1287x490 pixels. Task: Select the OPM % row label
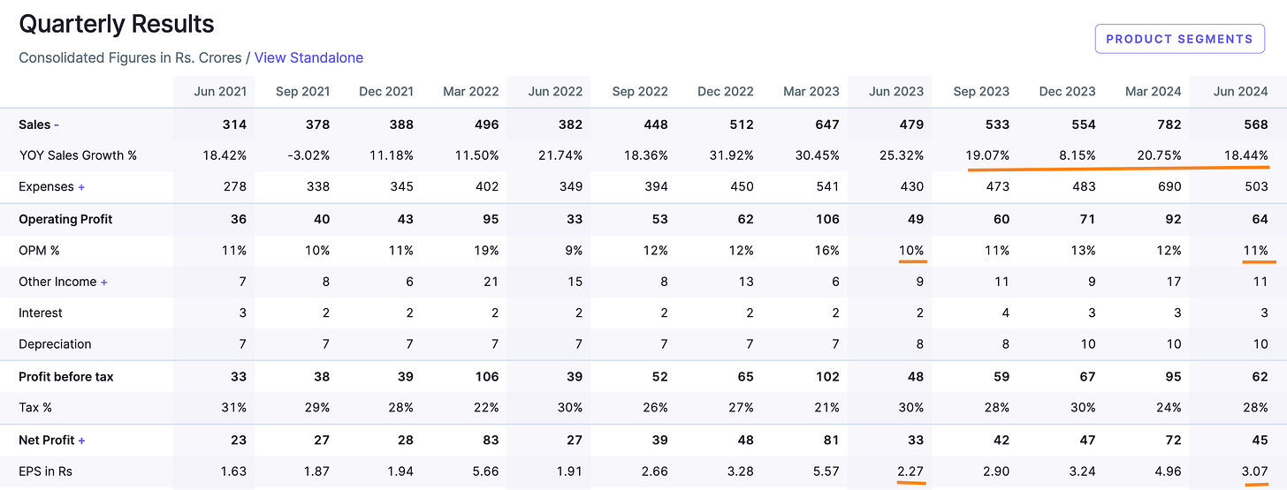(x=39, y=250)
